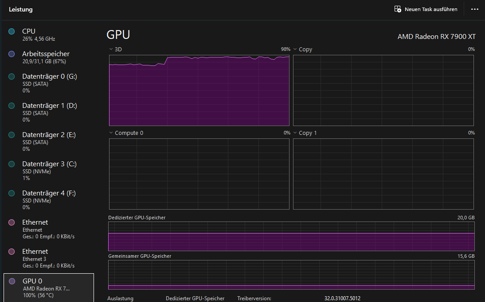
Task: Click the Arbeitsspeicher circle icon
Action: pos(12,54)
